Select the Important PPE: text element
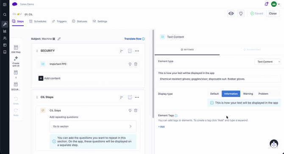 click(x=88, y=64)
